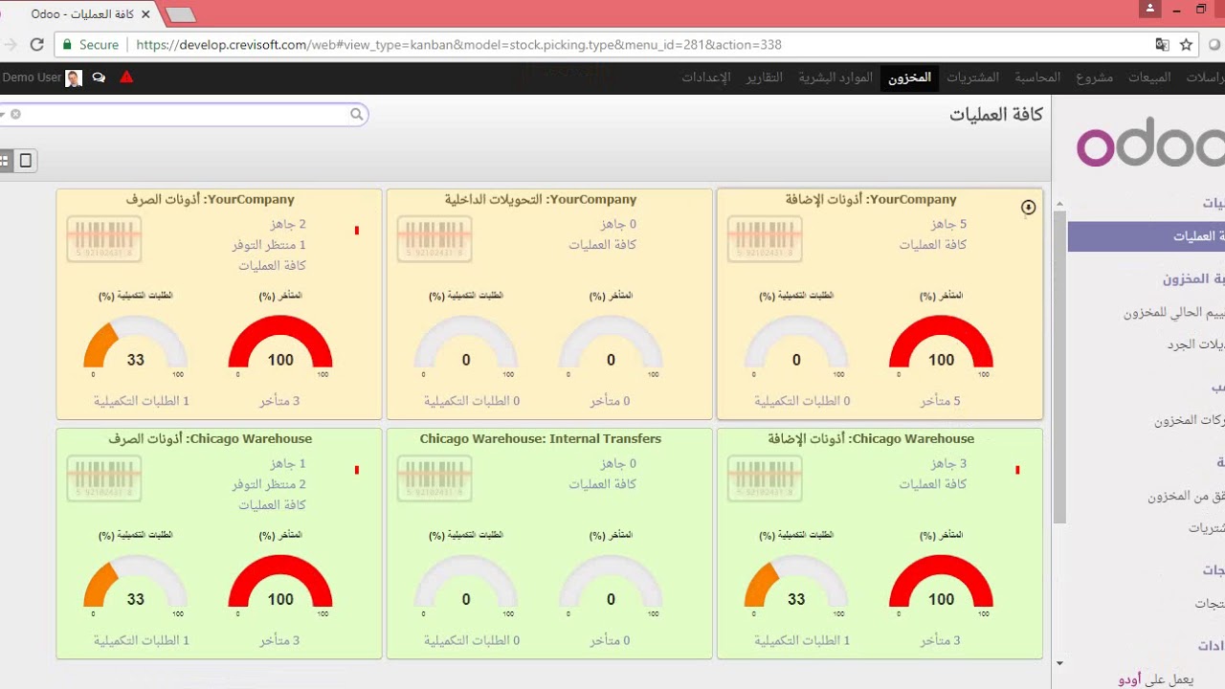This screenshot has width=1225, height=689.
Task: Open التقارير reports menu
Action: coord(765,78)
